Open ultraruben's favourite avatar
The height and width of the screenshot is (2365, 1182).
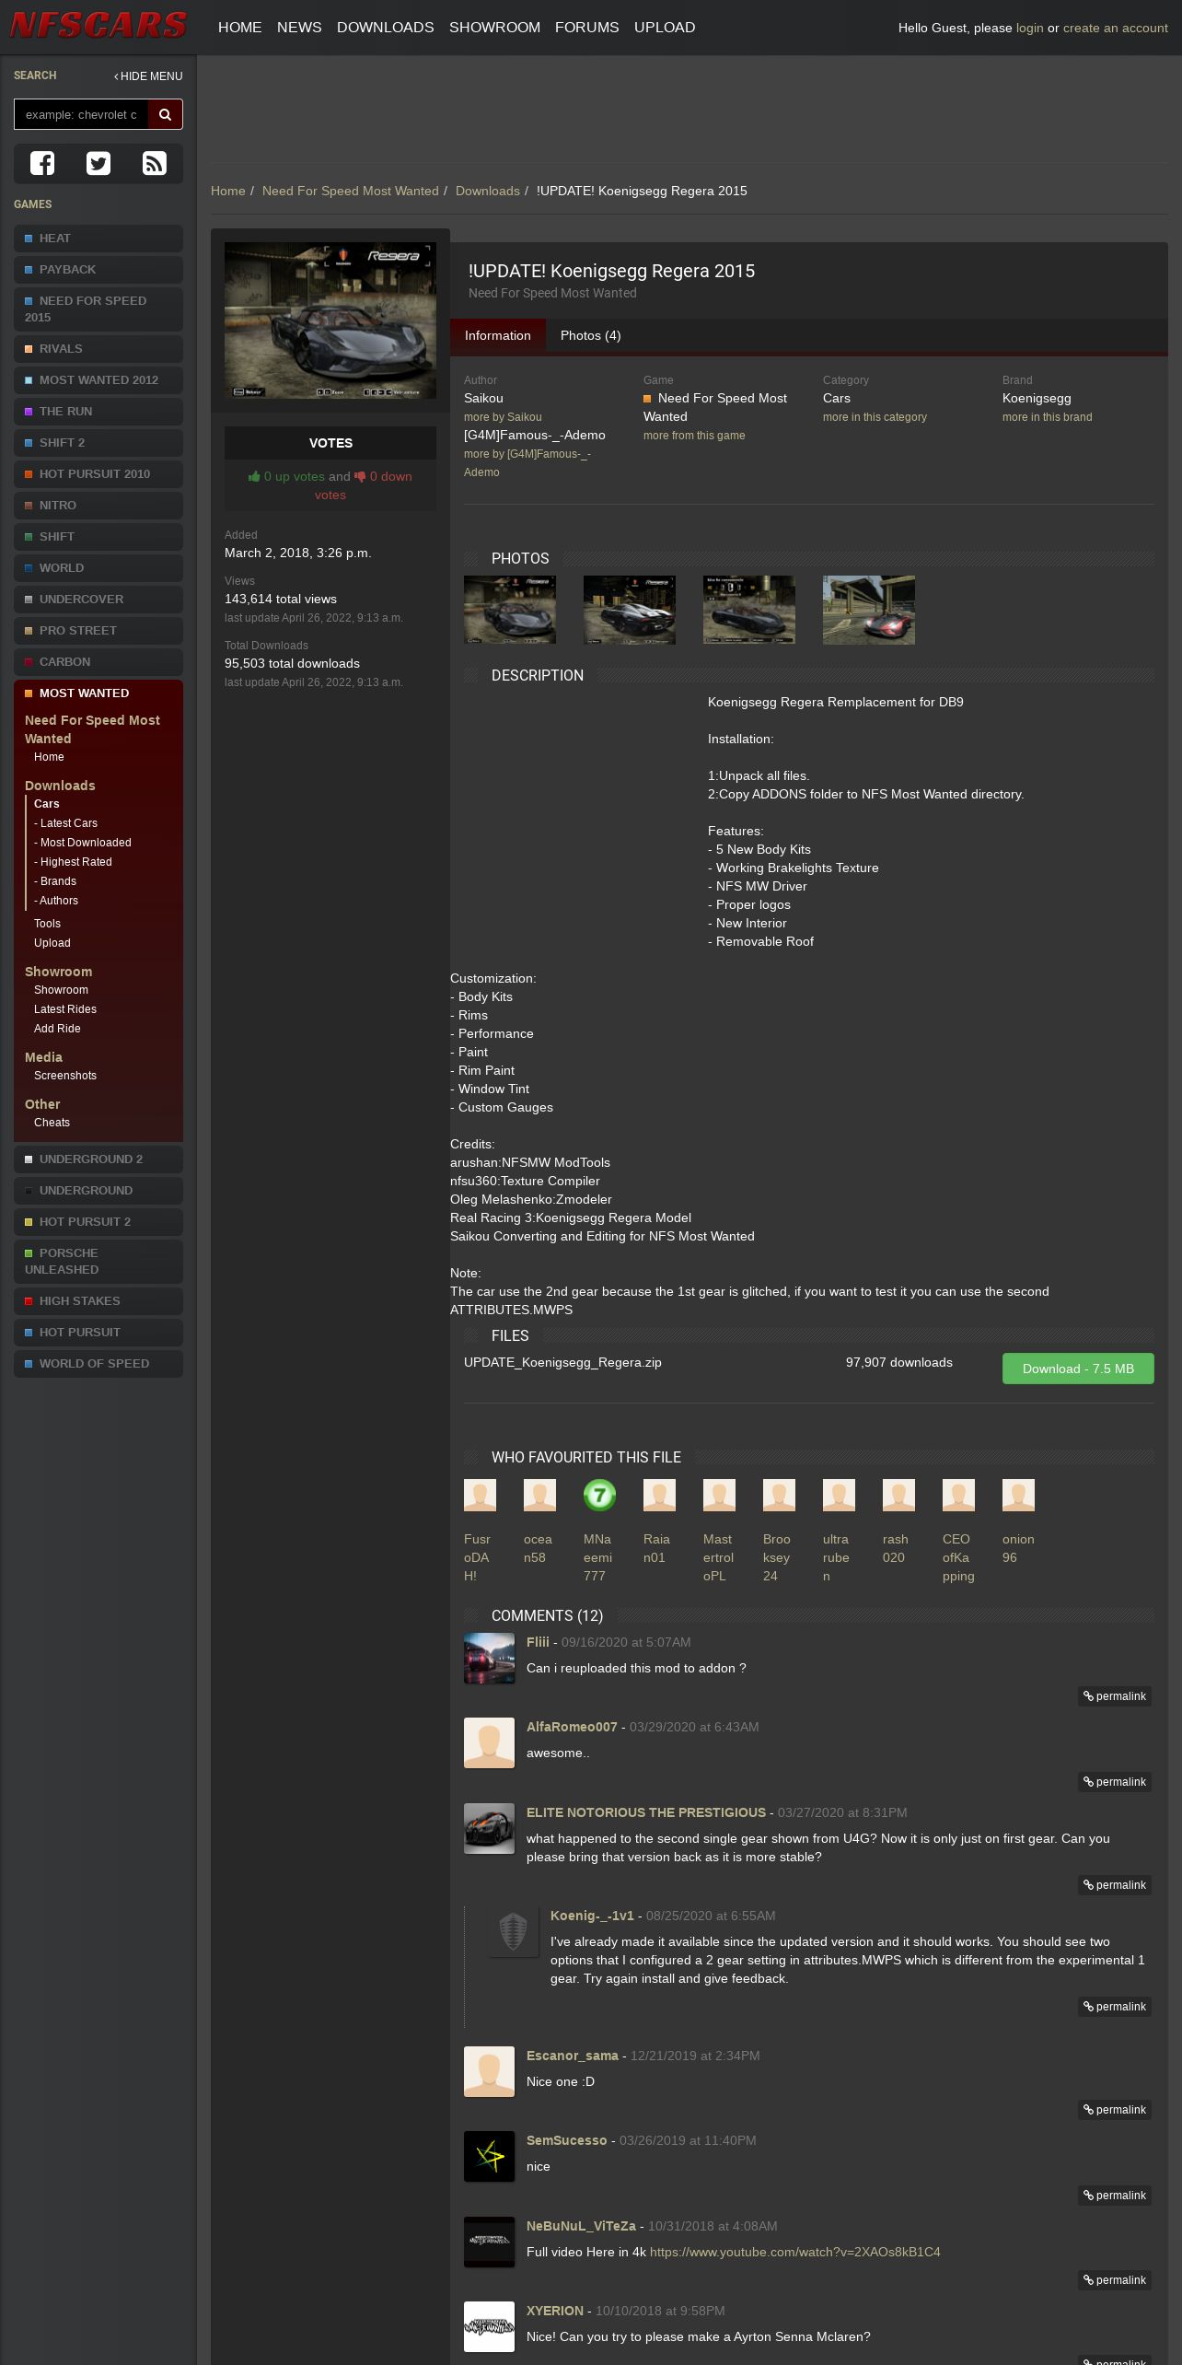pyautogui.click(x=839, y=1495)
